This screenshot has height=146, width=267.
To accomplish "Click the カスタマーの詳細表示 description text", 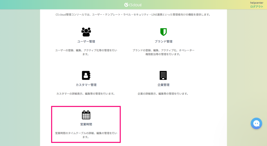I will tap(86, 94).
